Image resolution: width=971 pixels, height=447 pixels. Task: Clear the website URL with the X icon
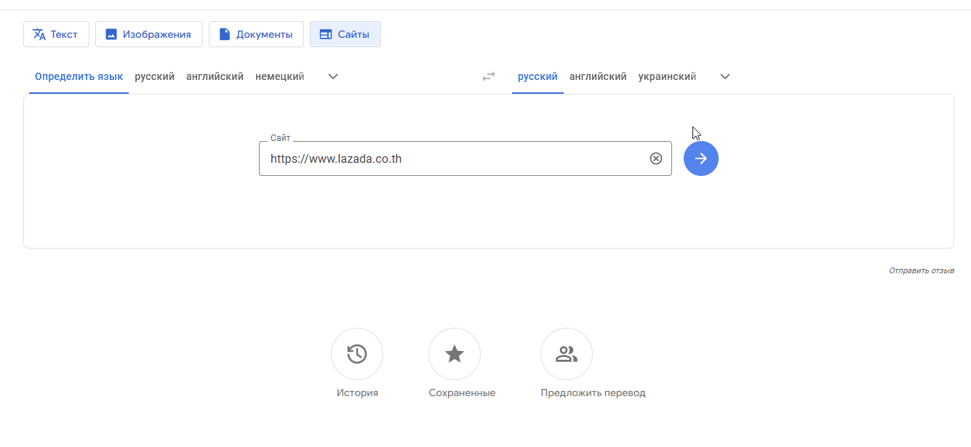pos(656,158)
